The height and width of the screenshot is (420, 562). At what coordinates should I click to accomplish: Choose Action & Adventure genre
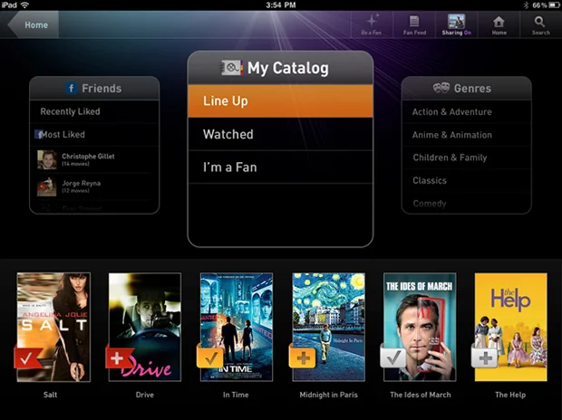(x=466, y=111)
